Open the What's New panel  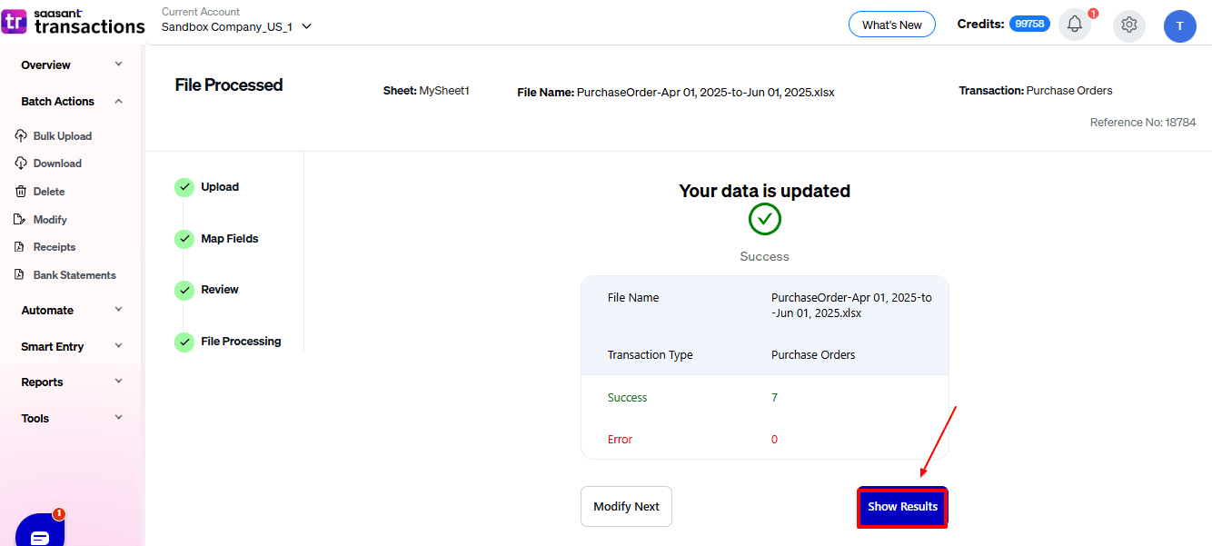[x=891, y=25]
